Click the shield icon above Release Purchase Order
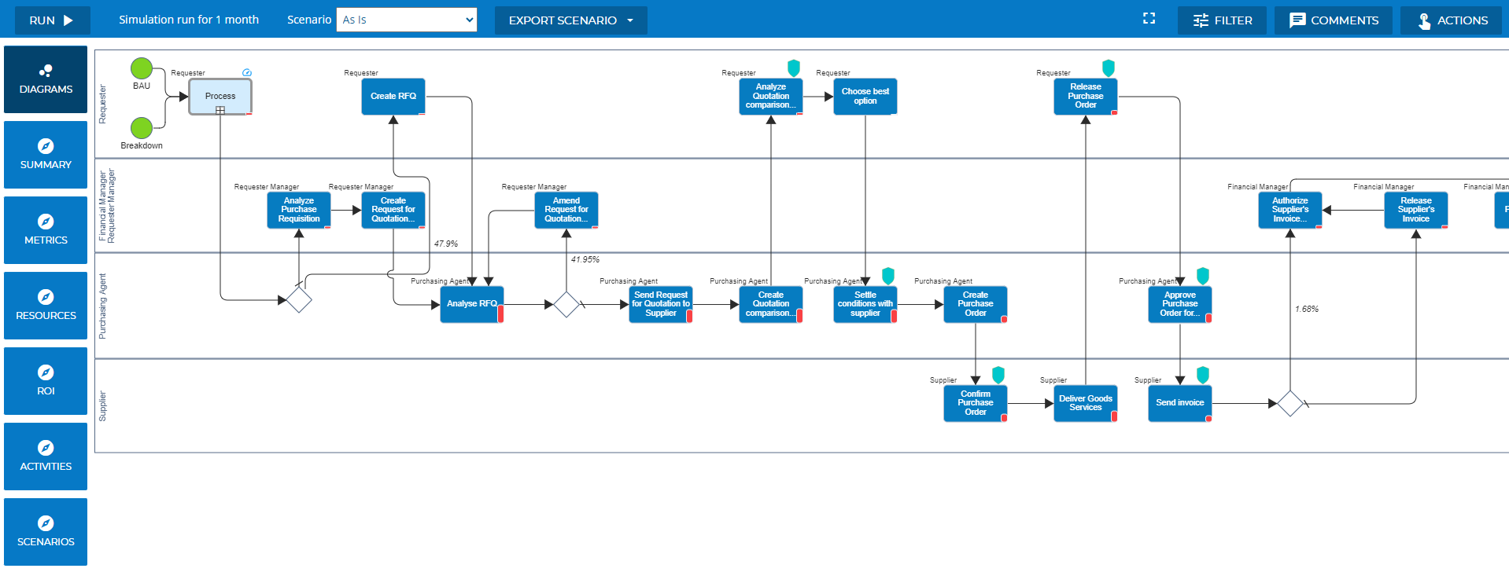Screen dimensions: 1509x572 1109,68
